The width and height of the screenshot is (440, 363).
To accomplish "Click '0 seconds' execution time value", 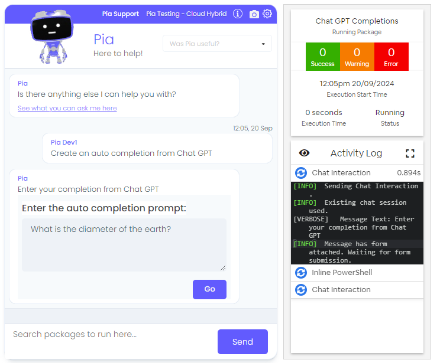I will 323,113.
